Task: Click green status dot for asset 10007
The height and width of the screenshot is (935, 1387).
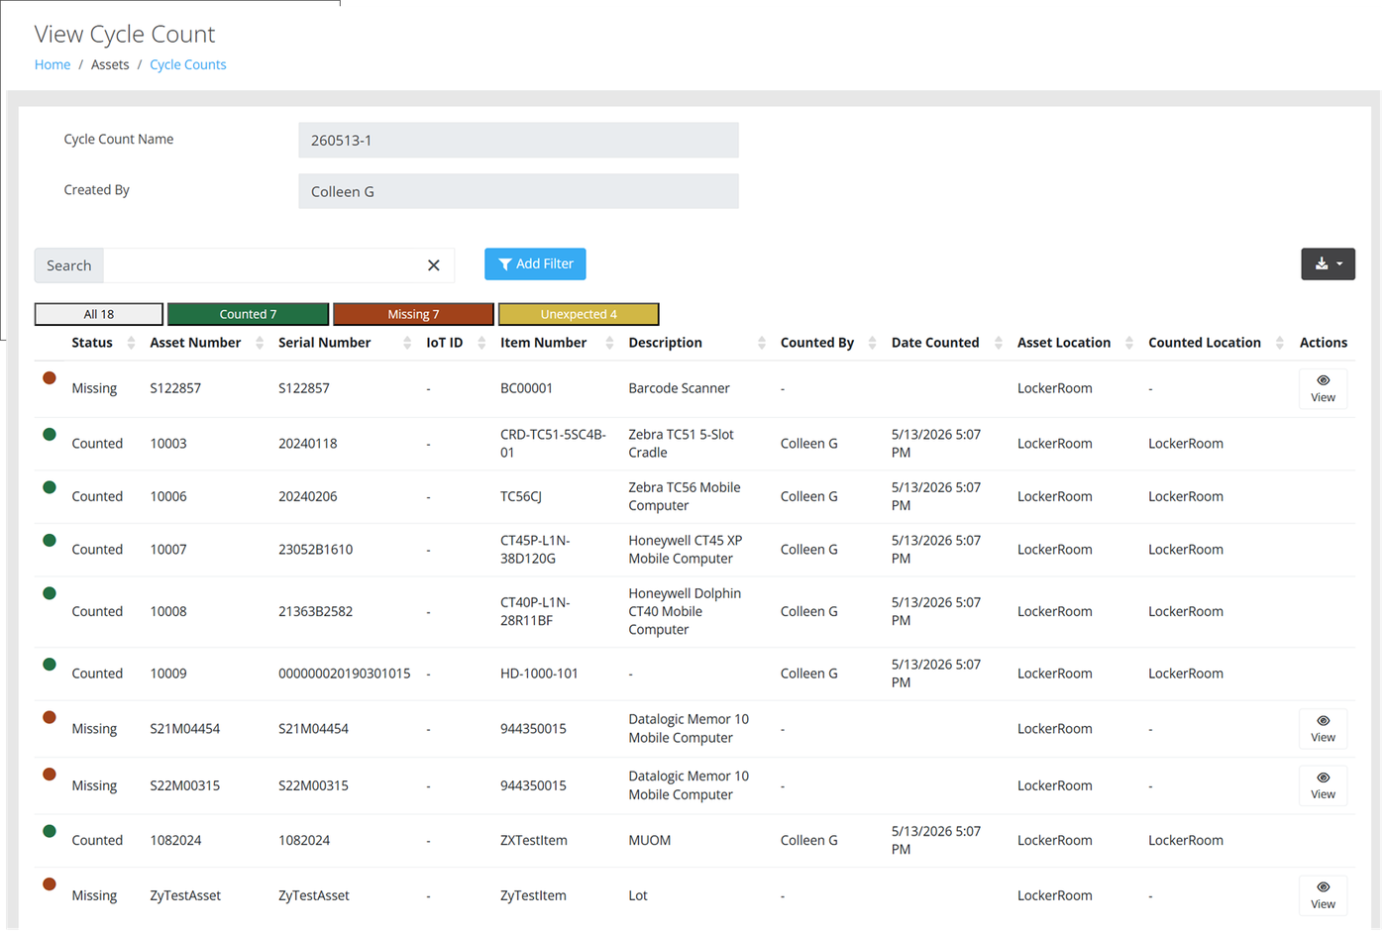Action: 50,541
